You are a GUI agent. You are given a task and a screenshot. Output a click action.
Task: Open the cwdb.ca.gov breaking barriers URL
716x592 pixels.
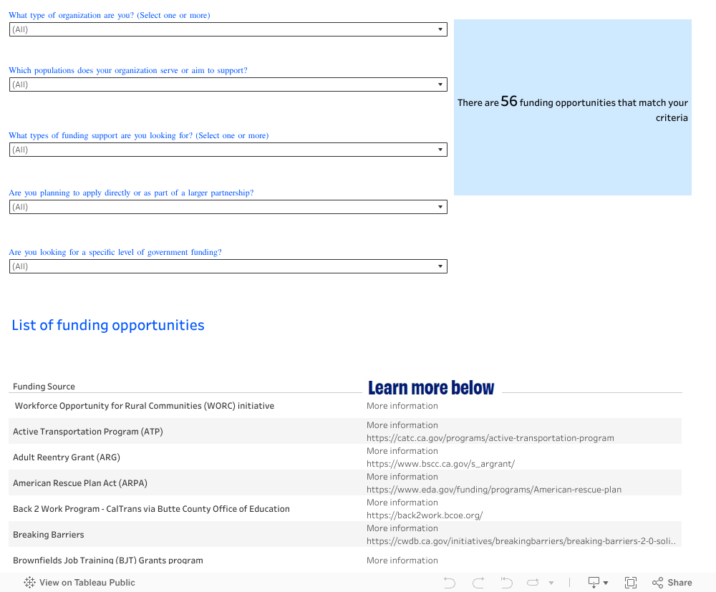click(x=521, y=541)
